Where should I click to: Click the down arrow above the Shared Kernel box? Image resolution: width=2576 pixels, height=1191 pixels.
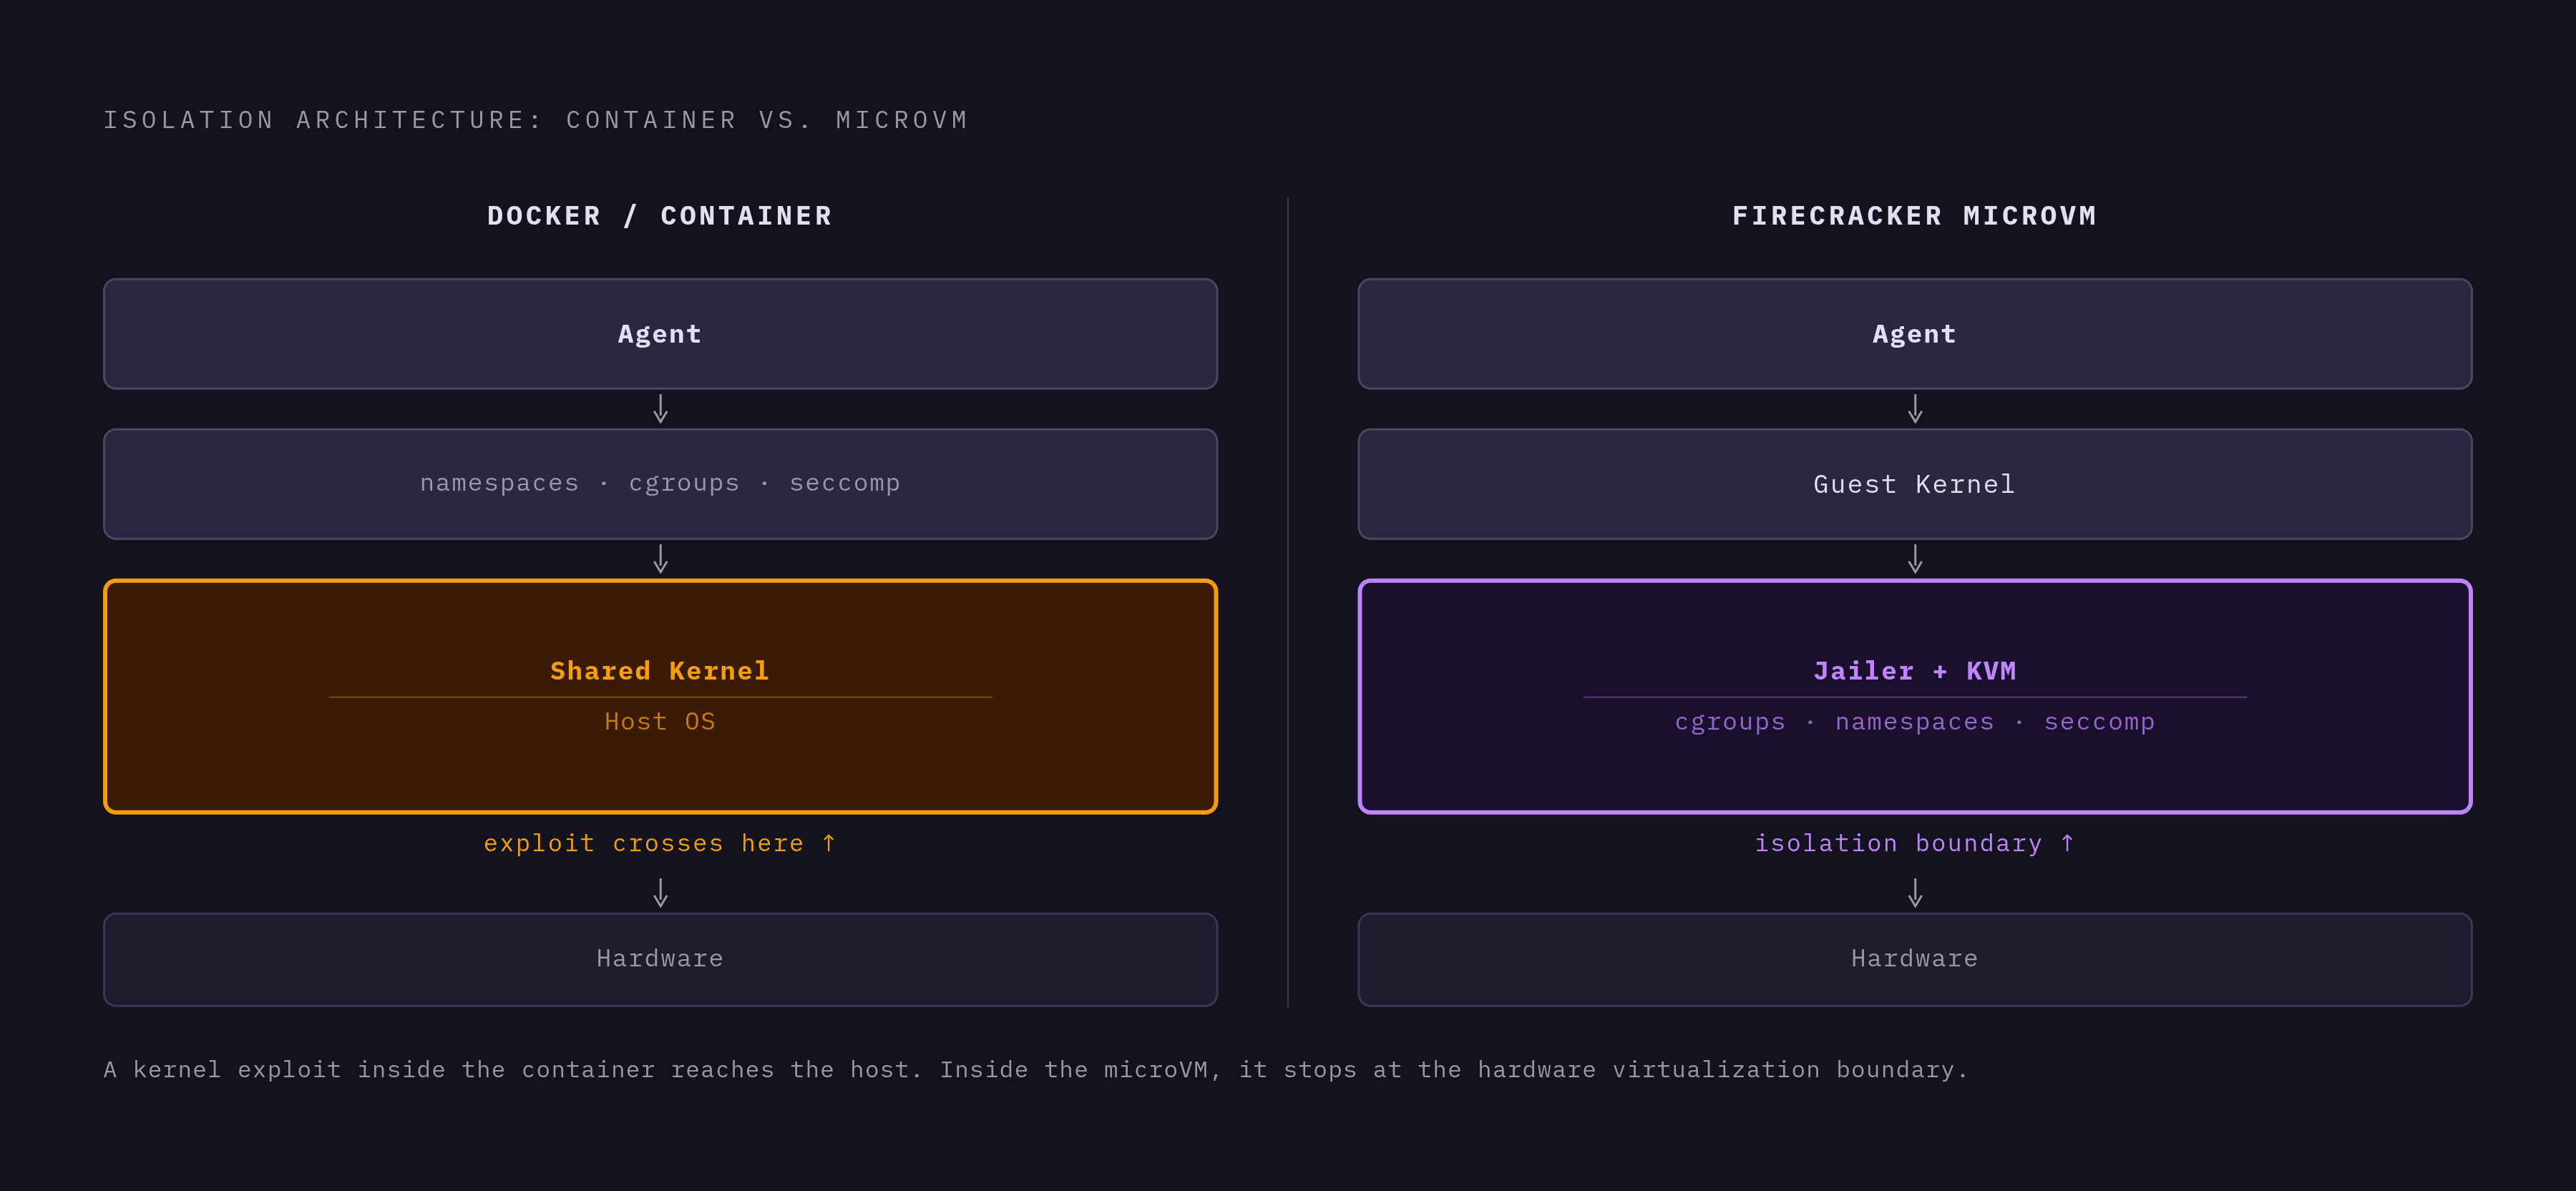(660, 559)
